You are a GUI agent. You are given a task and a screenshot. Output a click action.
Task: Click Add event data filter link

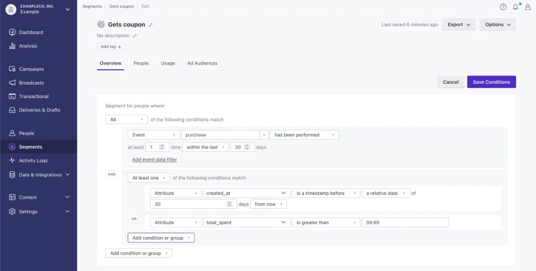pos(155,160)
